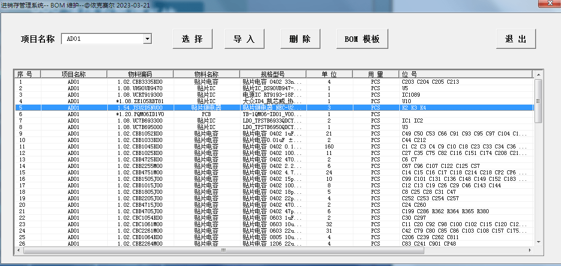Select row with code 1.02.CBE2264M00
The image size is (561, 266).
tap(274, 244)
